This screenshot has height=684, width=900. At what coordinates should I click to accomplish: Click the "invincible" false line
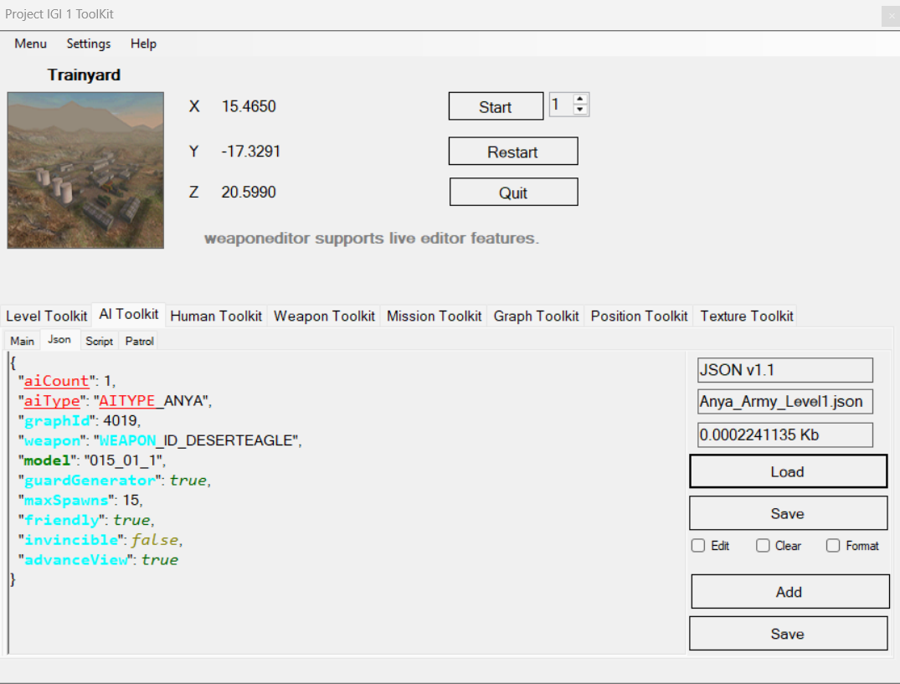pyautogui.click(x=100, y=540)
